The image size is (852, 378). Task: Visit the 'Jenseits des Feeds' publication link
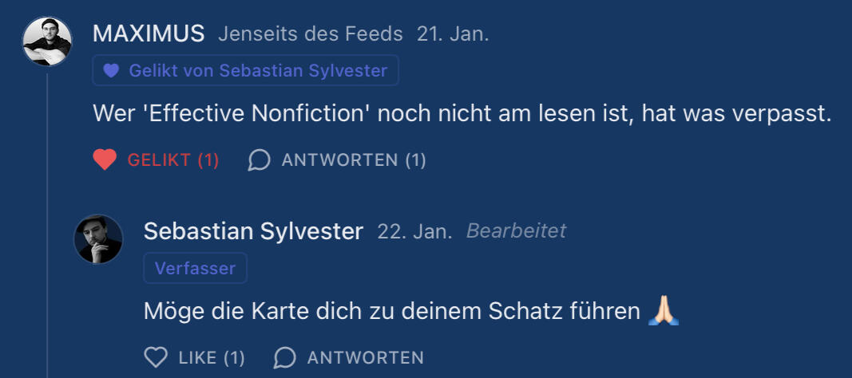point(311,34)
